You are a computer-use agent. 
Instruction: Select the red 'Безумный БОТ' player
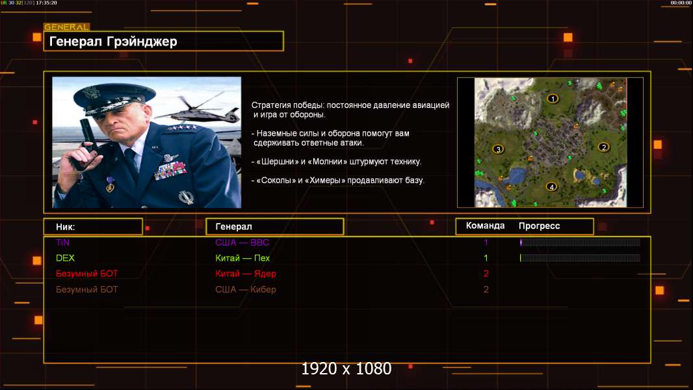point(86,274)
